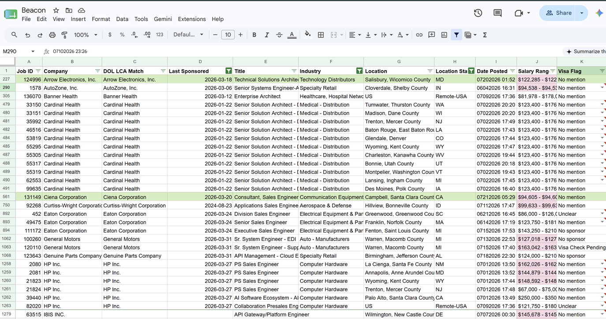
Task: Open more number formats (123)
Action: pyautogui.click(x=160, y=35)
